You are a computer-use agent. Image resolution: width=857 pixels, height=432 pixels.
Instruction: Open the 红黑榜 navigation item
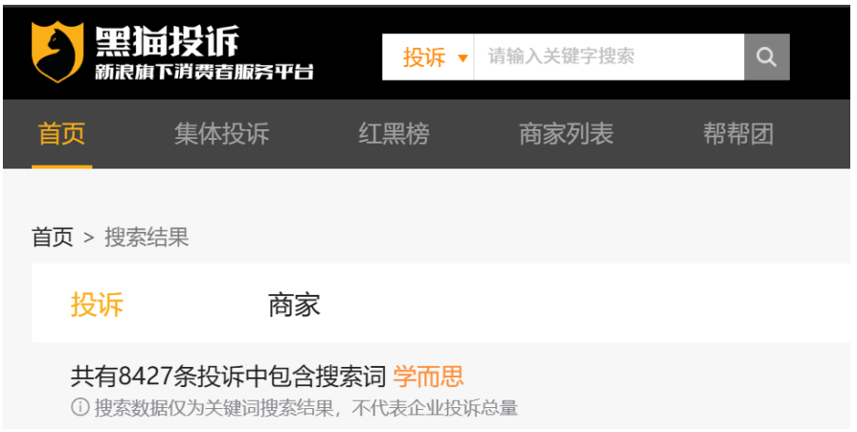(394, 133)
